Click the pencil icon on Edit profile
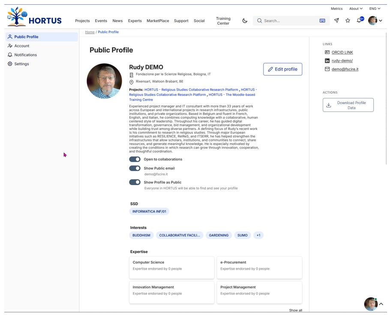 270,69
